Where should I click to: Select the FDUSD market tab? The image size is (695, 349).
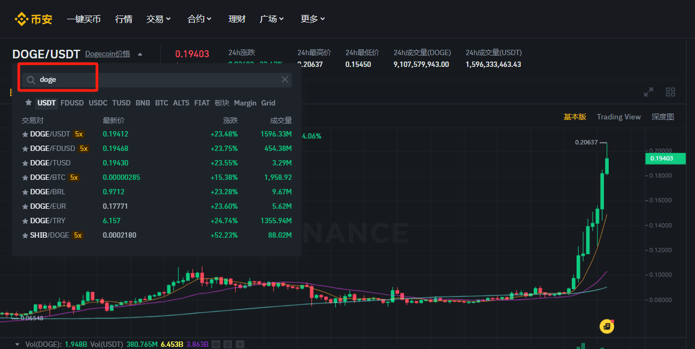coord(72,103)
